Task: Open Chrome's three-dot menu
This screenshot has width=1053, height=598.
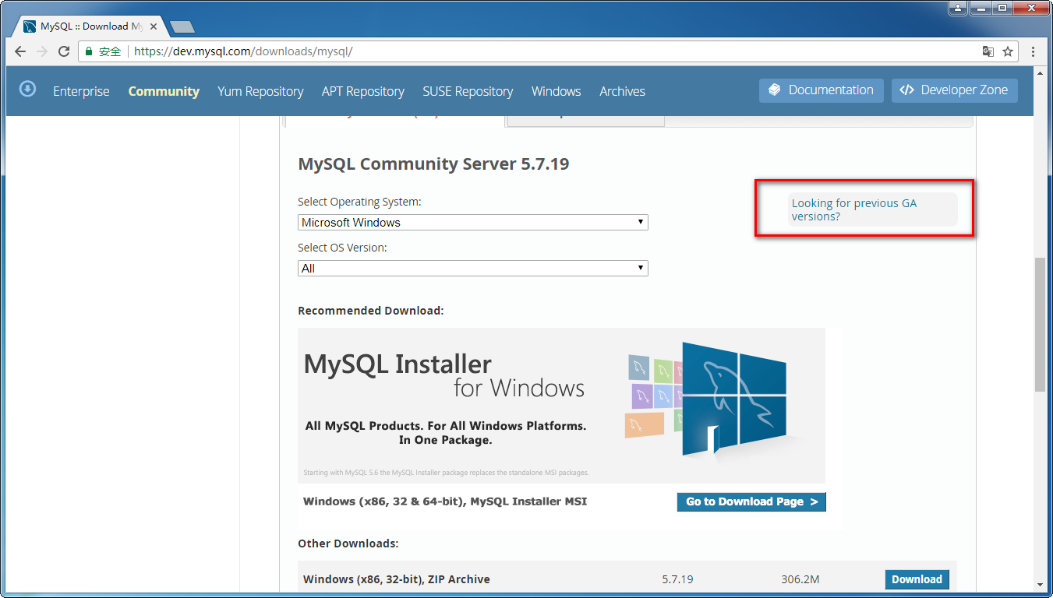Action: (x=1034, y=51)
